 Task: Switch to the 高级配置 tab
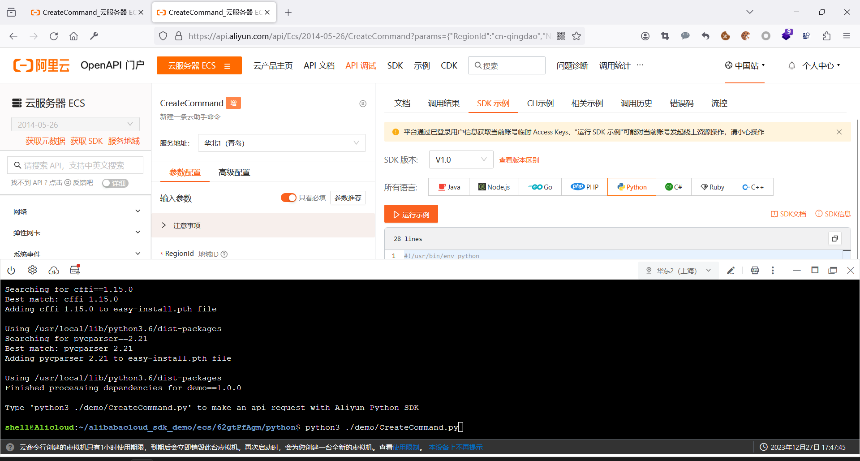[x=234, y=172]
